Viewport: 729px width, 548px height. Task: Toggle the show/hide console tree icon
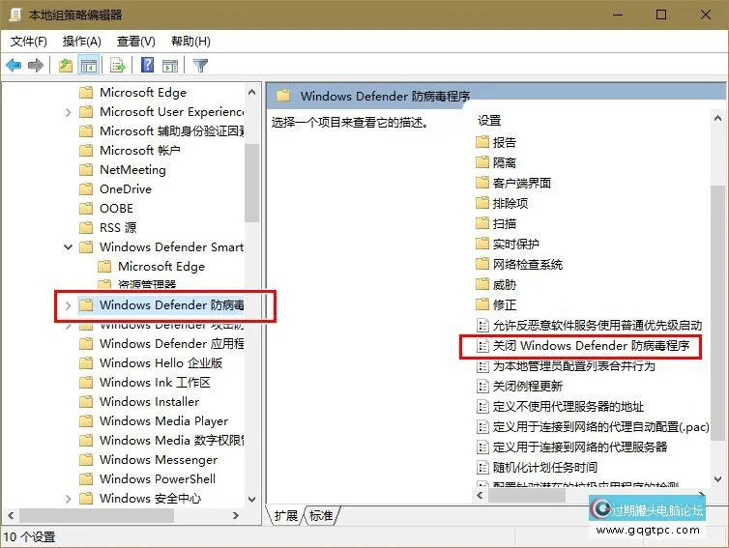tap(88, 66)
